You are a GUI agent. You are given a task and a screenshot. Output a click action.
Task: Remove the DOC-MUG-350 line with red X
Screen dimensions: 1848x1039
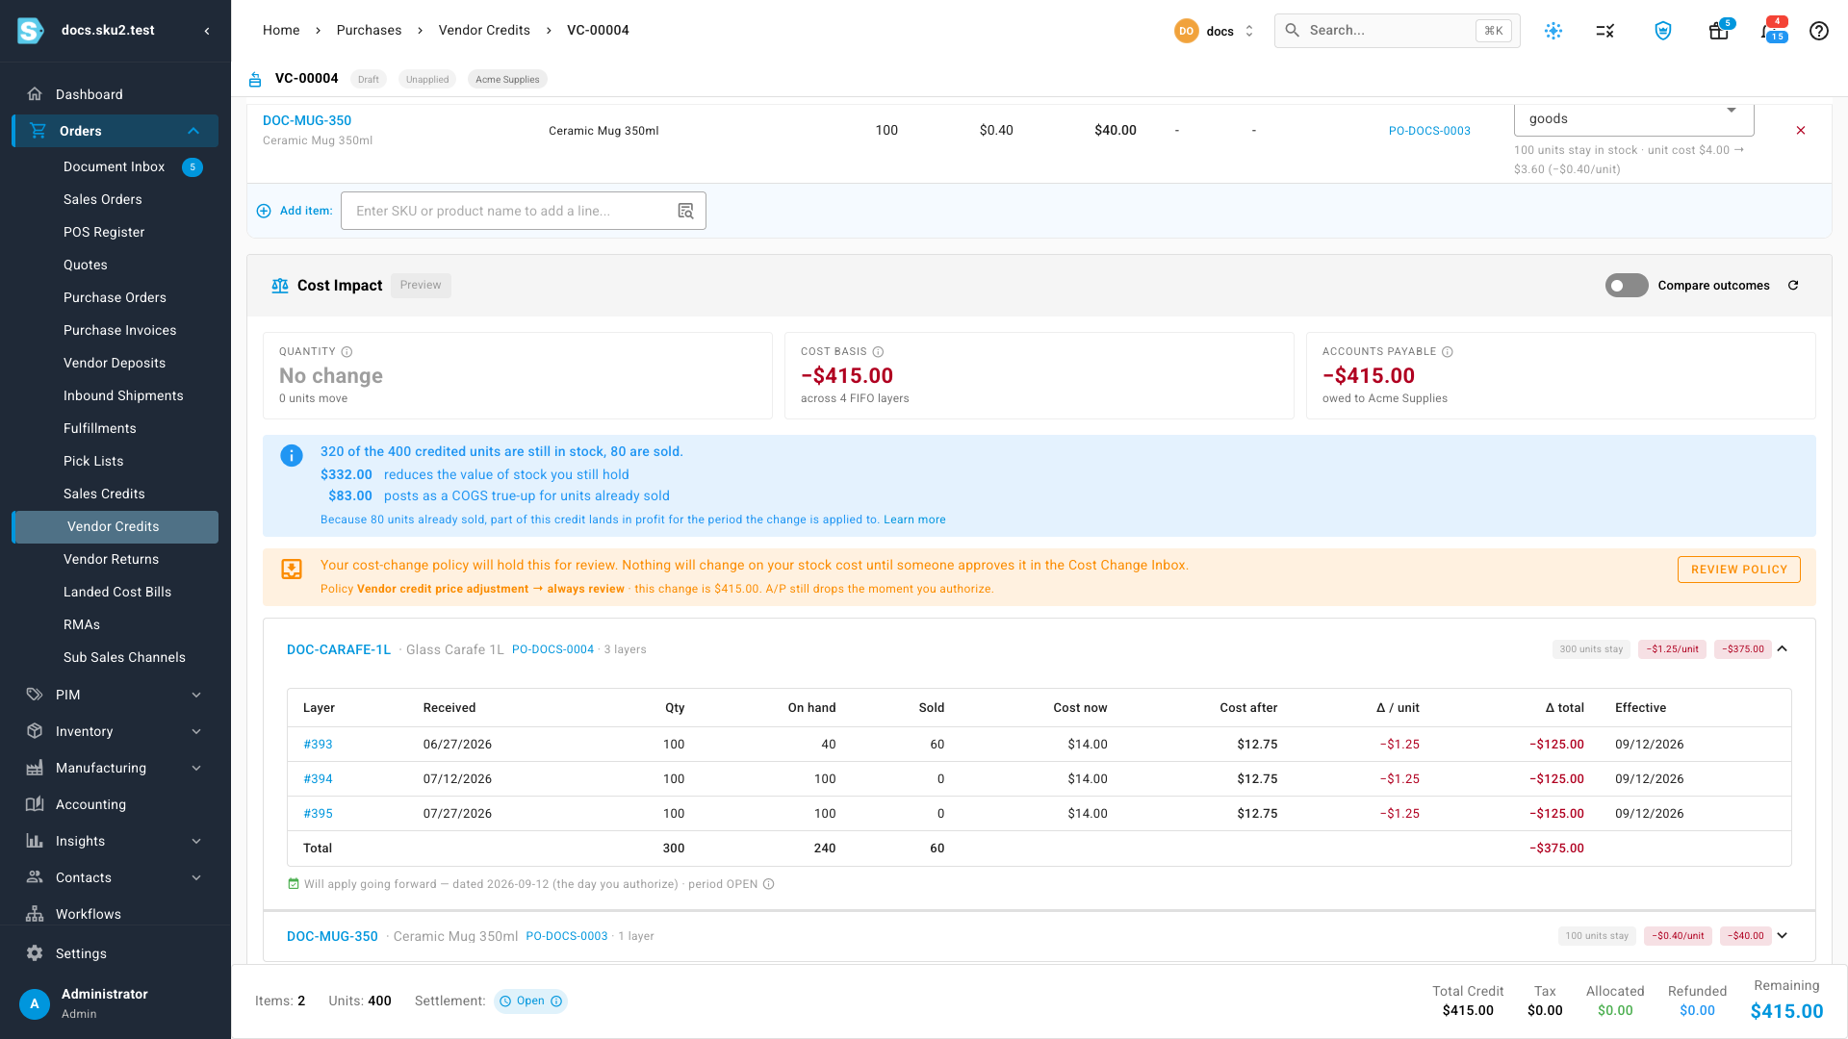coord(1800,131)
